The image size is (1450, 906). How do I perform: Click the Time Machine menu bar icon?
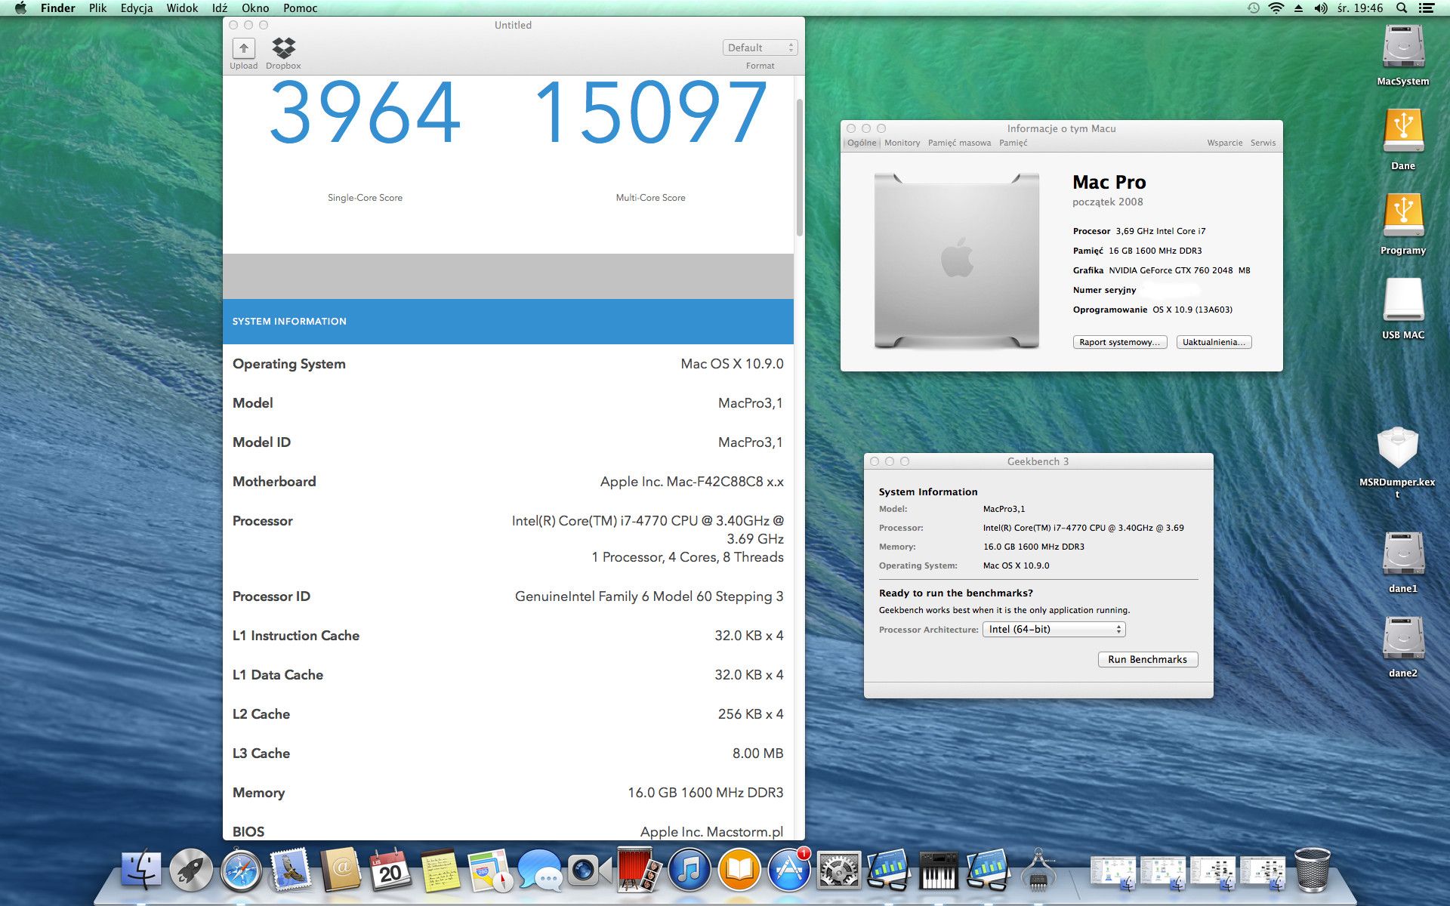1253,8
